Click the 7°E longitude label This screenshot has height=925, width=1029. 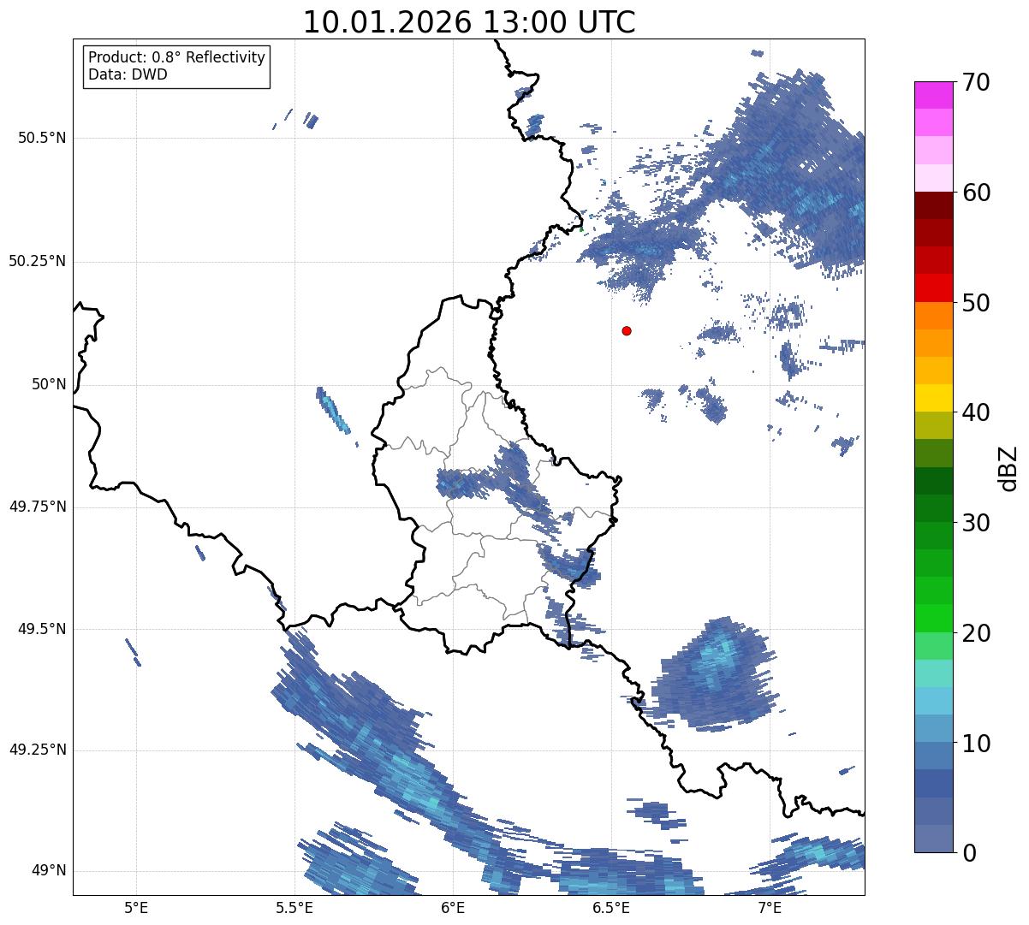[x=770, y=907]
